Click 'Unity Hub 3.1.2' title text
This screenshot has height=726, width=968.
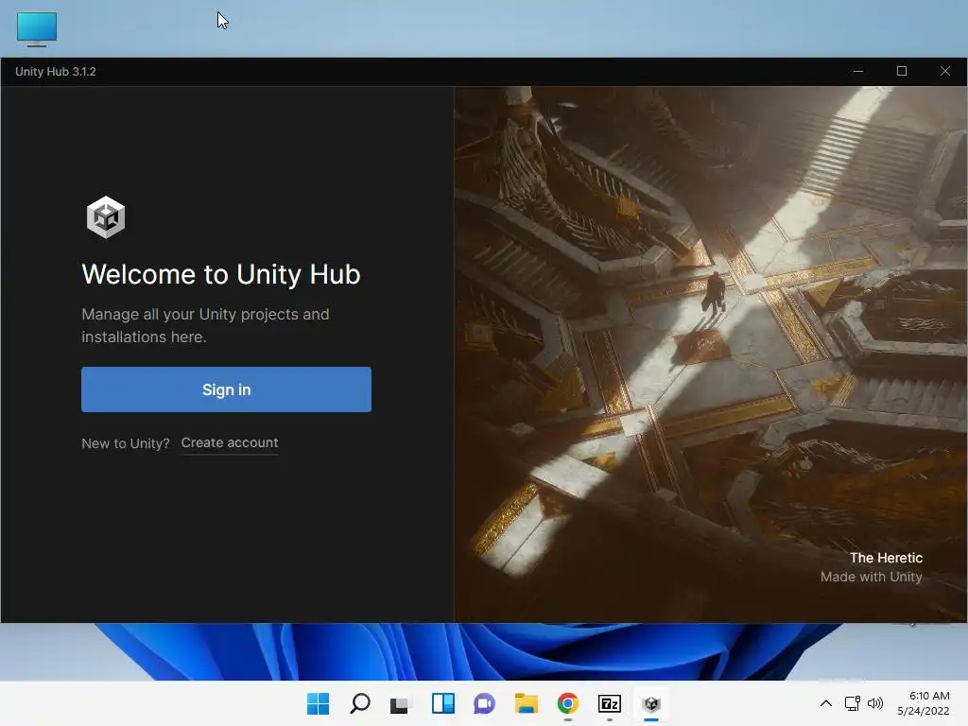point(56,72)
